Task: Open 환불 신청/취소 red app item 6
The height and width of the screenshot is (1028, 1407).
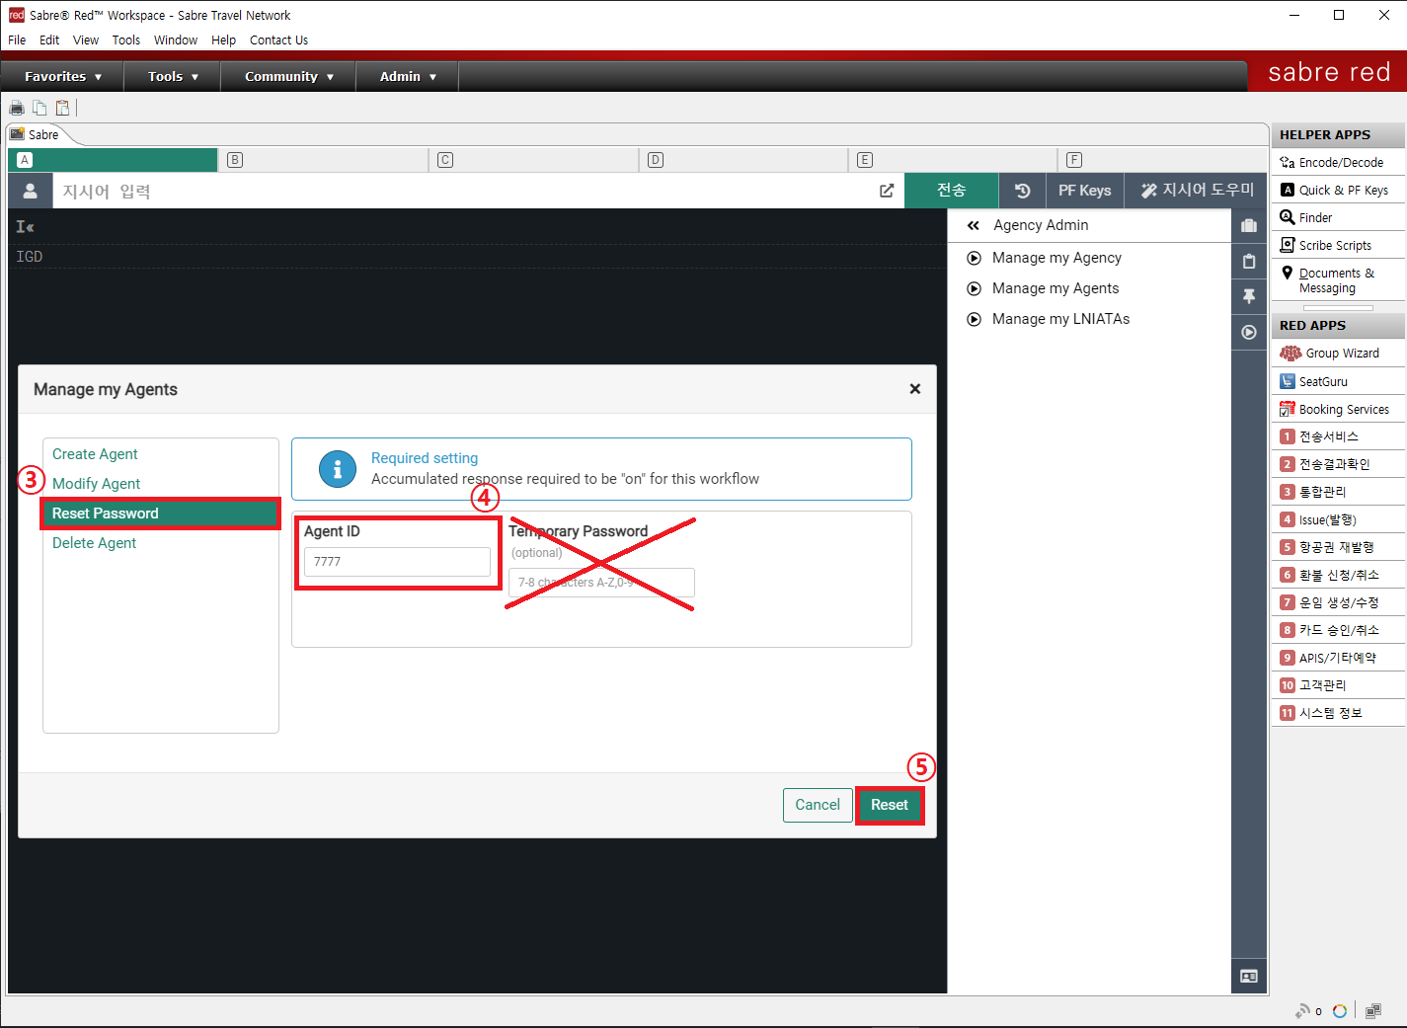Action: click(x=1338, y=575)
